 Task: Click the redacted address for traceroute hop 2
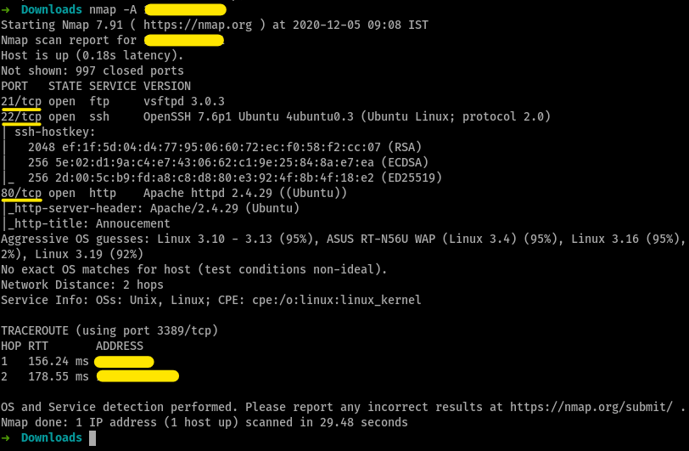pyautogui.click(x=137, y=376)
